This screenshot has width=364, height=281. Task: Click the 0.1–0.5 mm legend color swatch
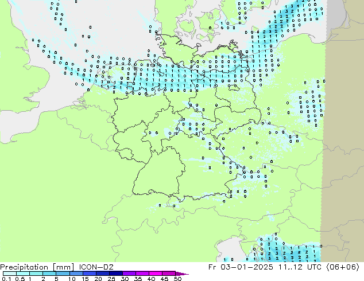tap(10, 274)
